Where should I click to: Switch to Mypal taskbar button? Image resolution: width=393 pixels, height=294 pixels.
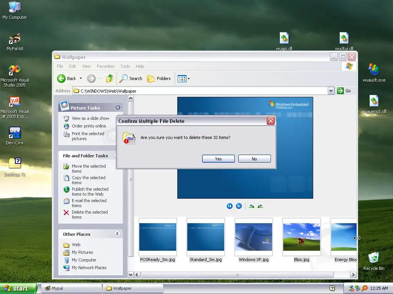pyautogui.click(x=71, y=288)
